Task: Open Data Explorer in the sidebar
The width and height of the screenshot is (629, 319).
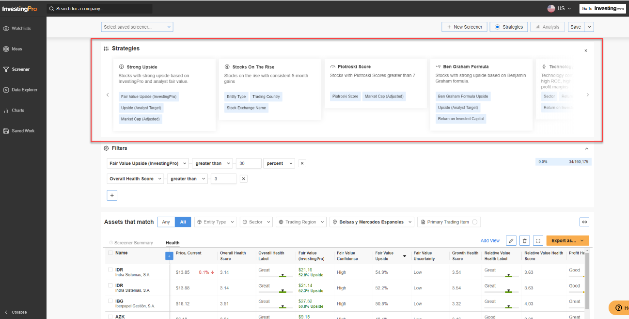Action: point(23,90)
